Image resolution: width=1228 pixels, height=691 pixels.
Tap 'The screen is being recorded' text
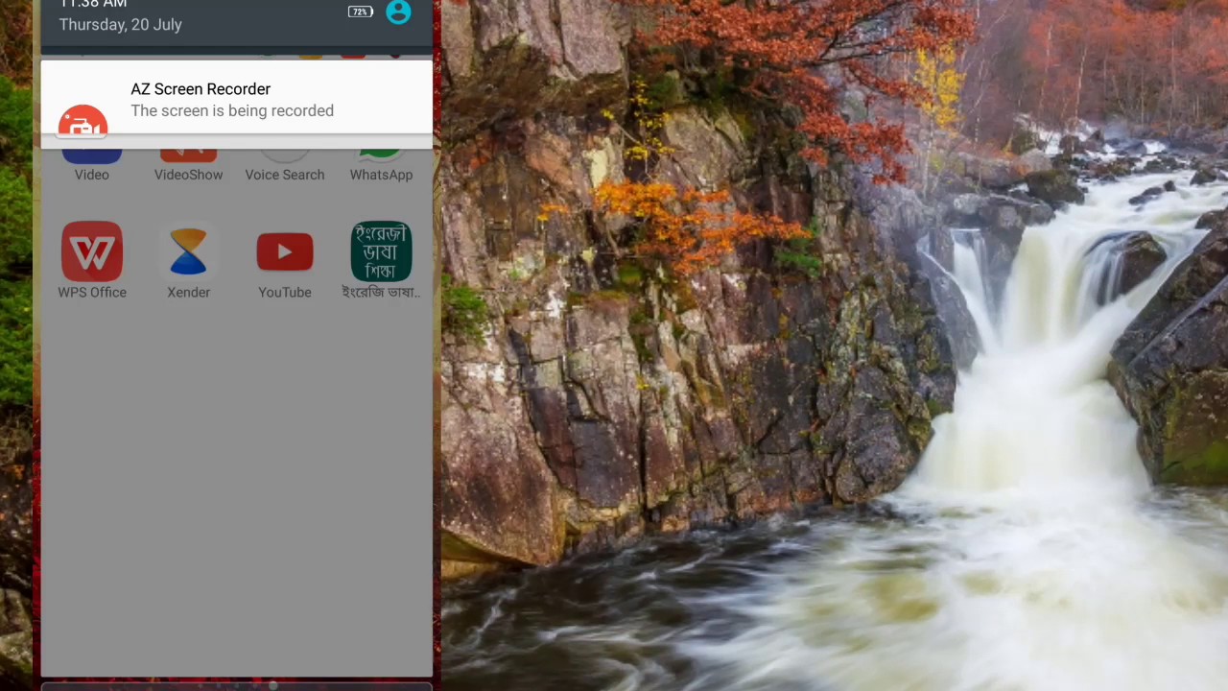232,111
